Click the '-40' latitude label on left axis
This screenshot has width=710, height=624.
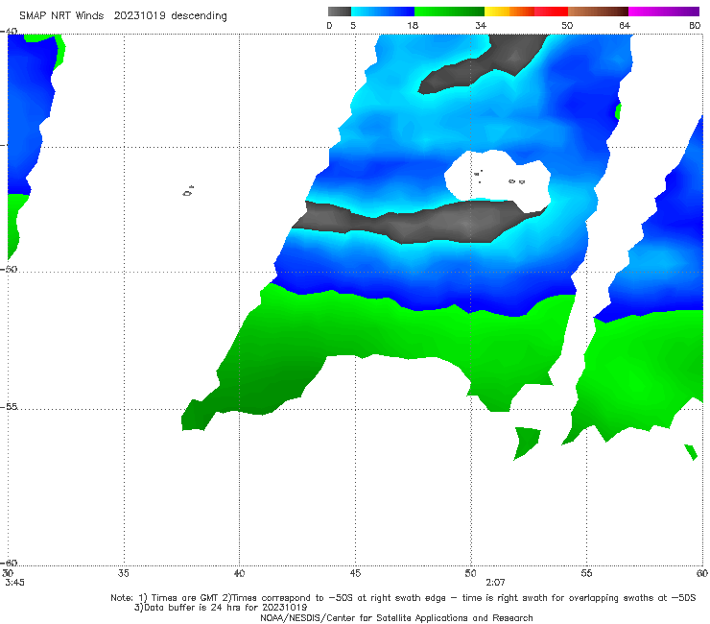coord(9,32)
